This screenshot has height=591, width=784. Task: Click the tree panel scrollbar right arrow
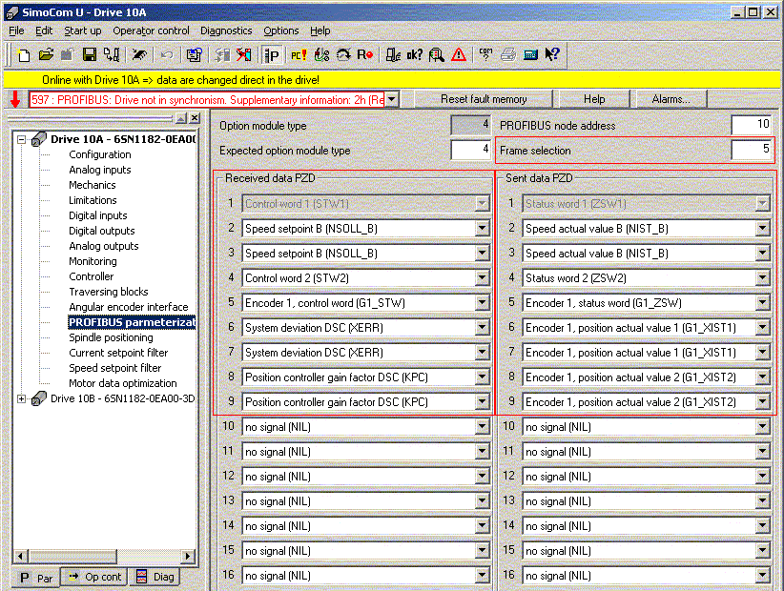(188, 556)
